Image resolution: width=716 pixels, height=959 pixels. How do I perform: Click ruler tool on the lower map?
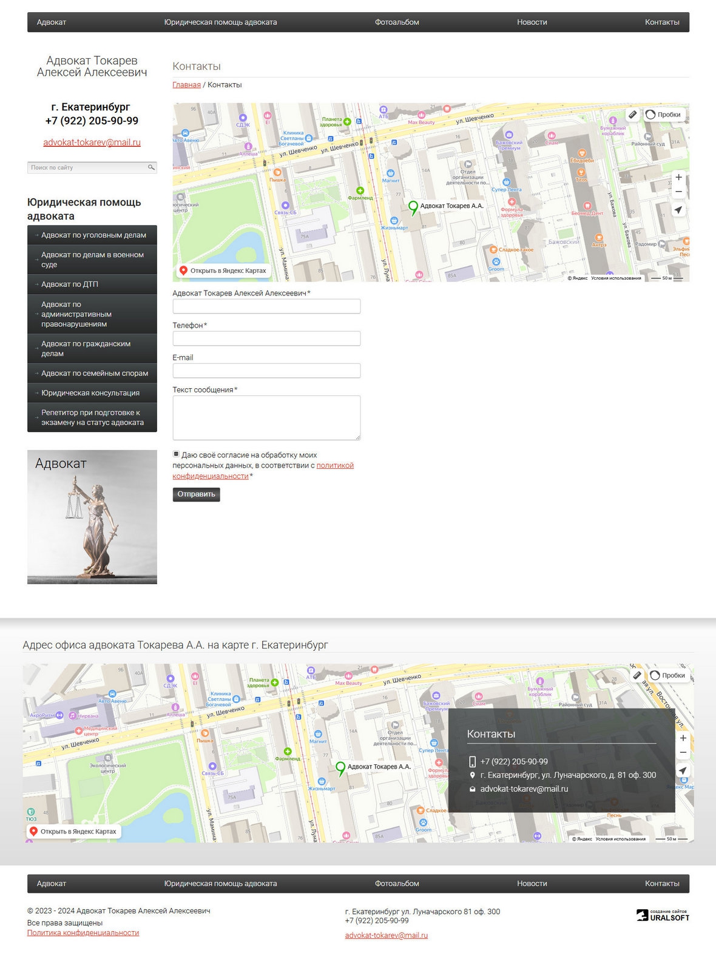[637, 675]
